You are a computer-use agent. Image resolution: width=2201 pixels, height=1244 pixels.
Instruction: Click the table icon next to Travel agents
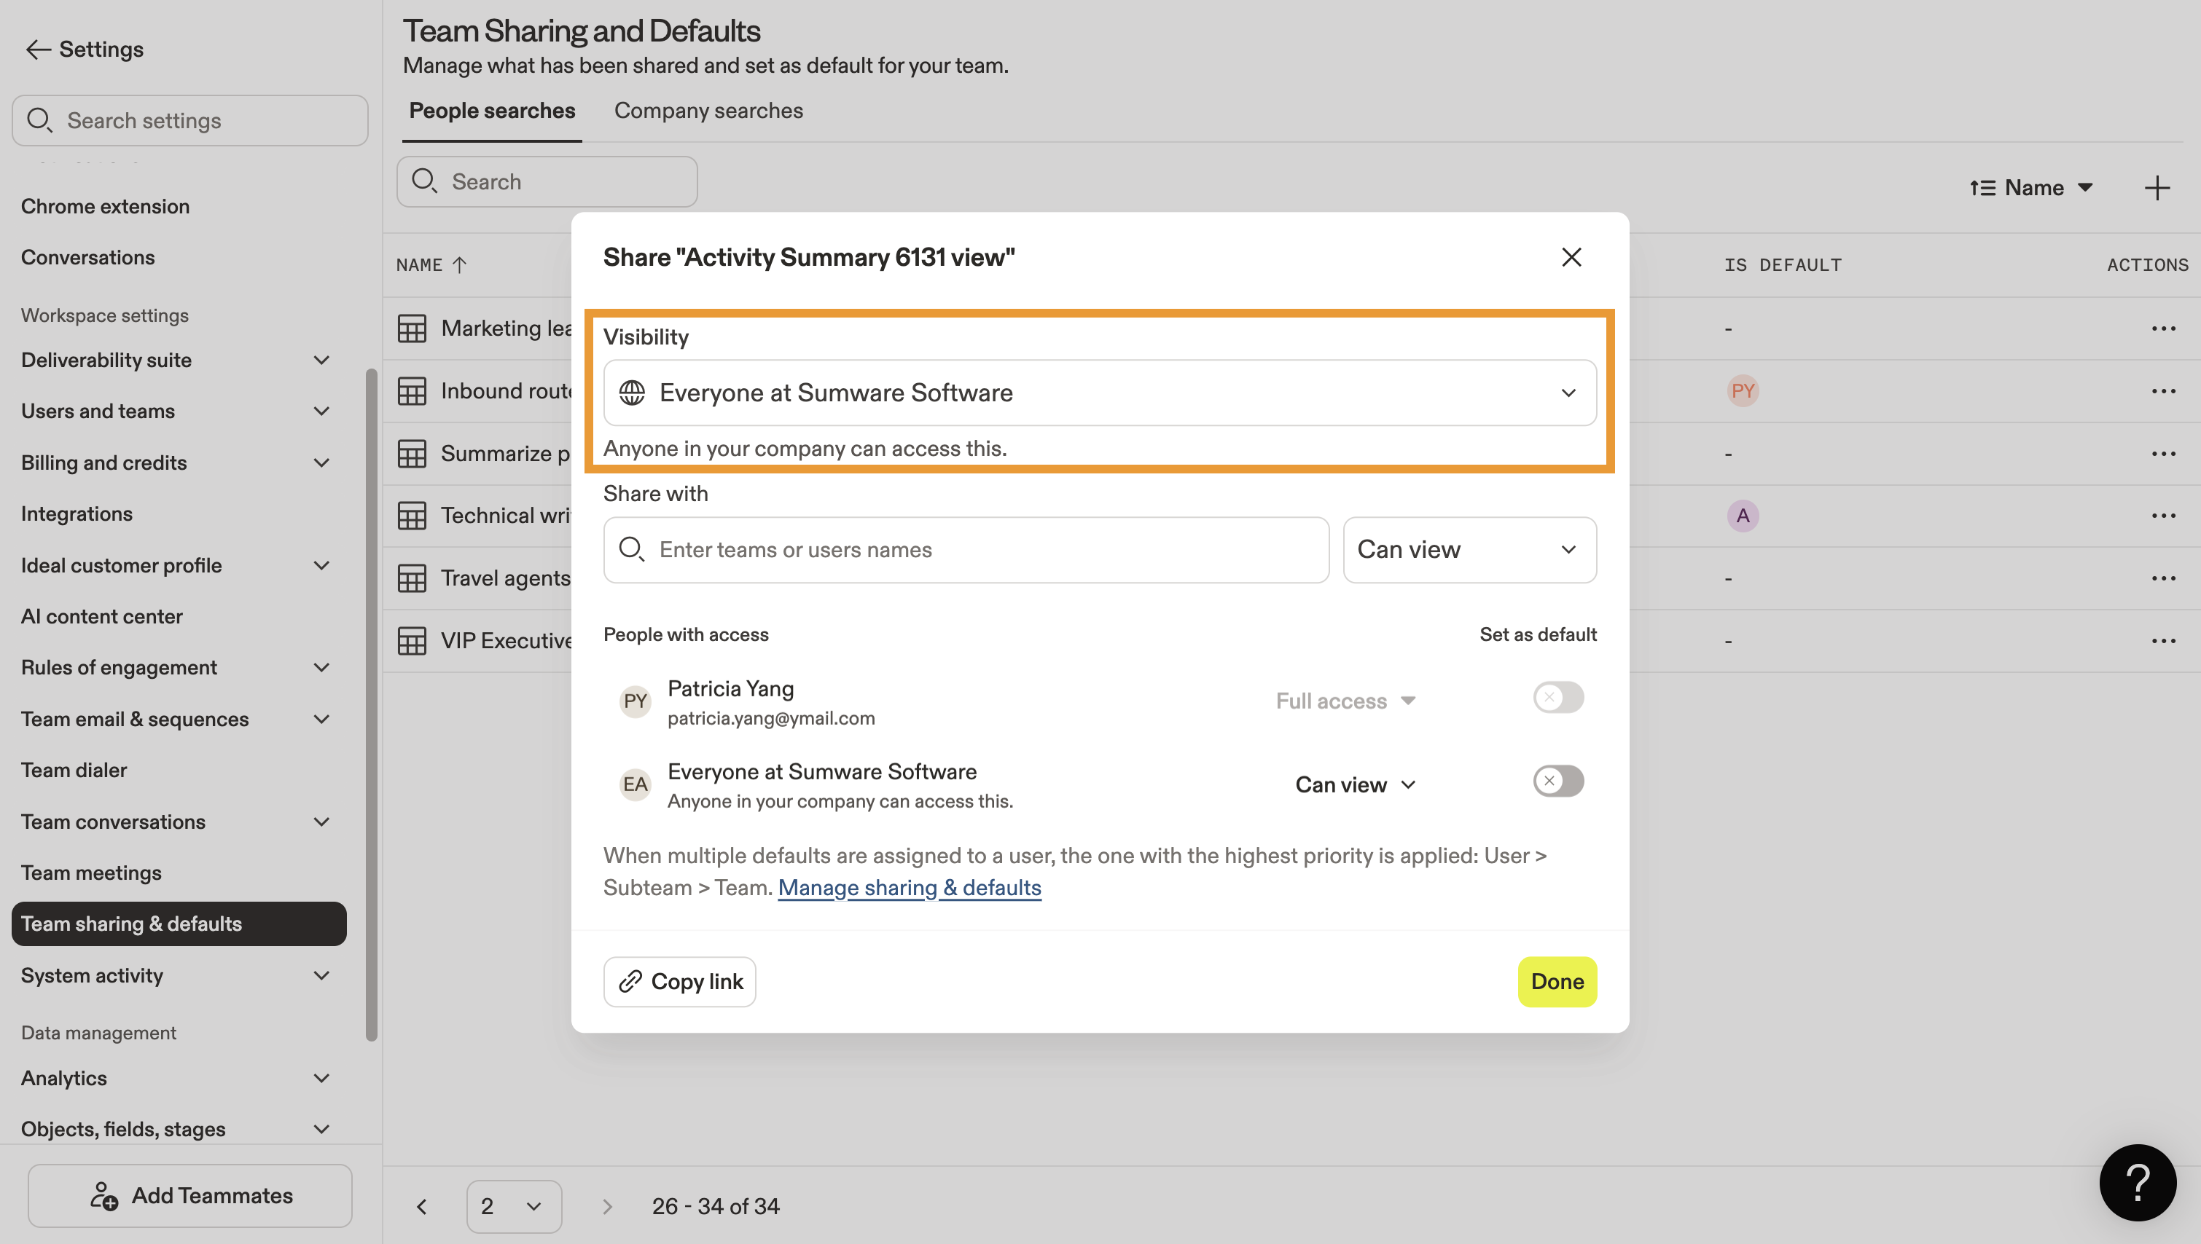tap(412, 578)
